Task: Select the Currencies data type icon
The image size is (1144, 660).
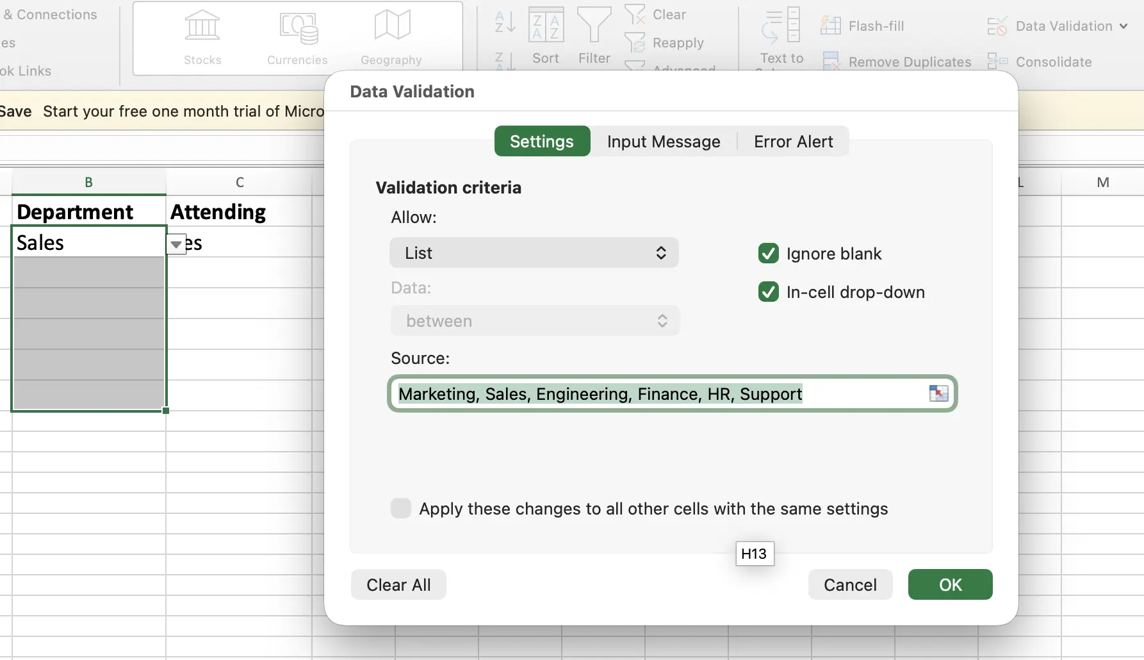Action: click(298, 28)
